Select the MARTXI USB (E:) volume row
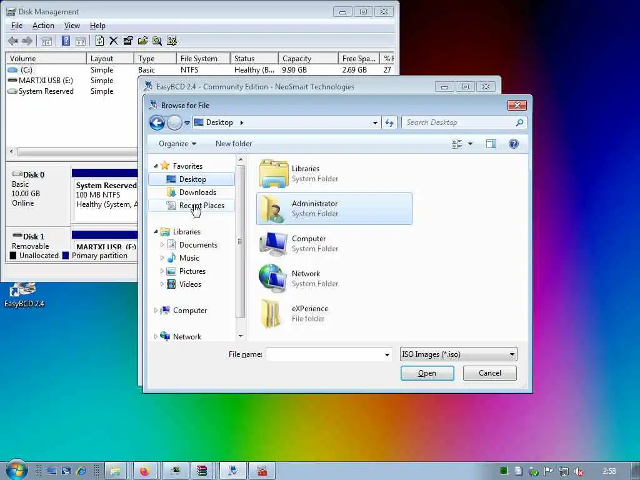Viewport: 640px width, 480px height. (x=72, y=81)
